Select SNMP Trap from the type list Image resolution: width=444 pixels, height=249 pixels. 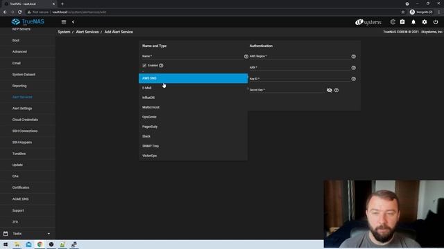pyautogui.click(x=193, y=146)
